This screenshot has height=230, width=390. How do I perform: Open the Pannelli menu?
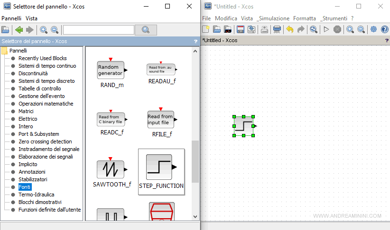click(11, 18)
